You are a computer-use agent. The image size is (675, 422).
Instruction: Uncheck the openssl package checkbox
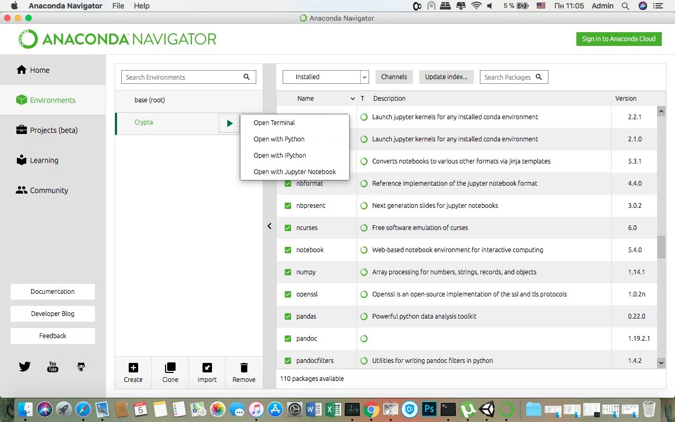click(x=288, y=294)
